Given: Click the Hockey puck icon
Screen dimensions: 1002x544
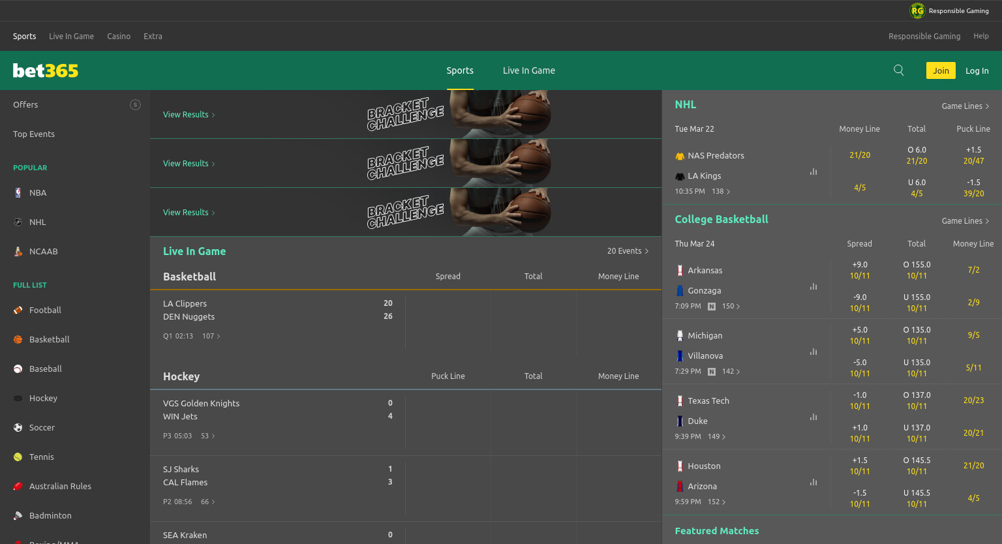Looking at the screenshot, I should tap(18, 398).
